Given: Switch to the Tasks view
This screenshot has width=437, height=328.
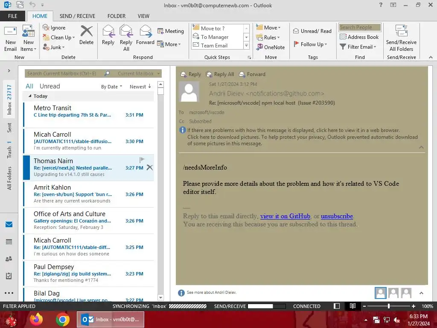Looking at the screenshot, I should point(9,276).
